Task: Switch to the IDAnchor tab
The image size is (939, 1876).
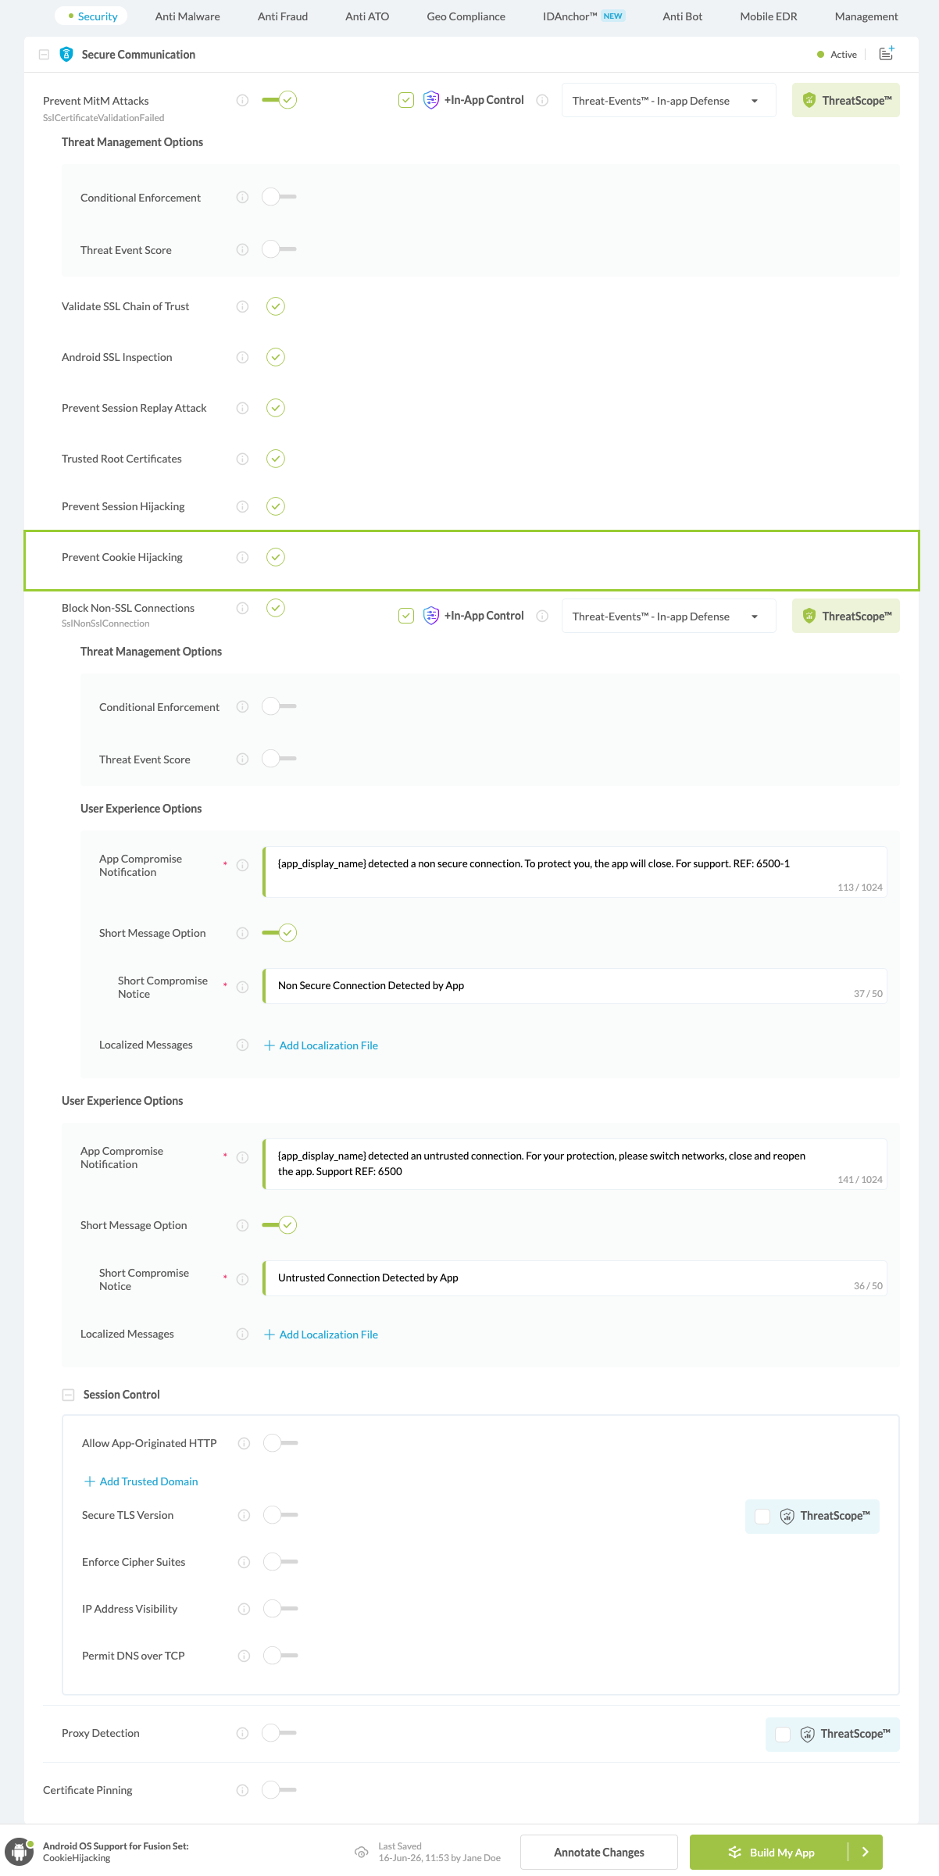Action: click(x=584, y=16)
